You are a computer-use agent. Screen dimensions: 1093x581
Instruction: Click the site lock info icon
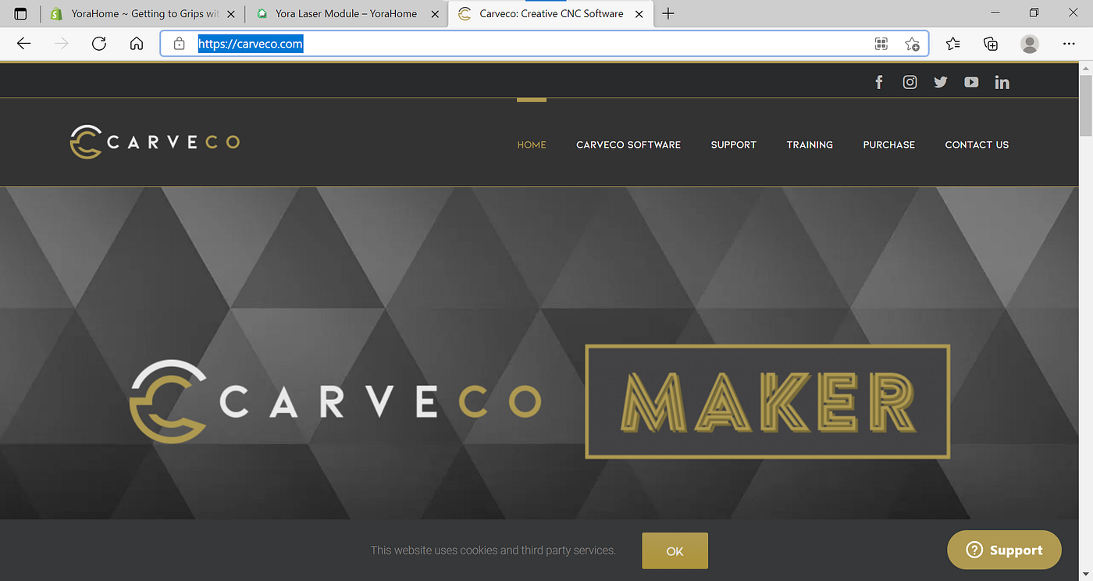point(180,44)
